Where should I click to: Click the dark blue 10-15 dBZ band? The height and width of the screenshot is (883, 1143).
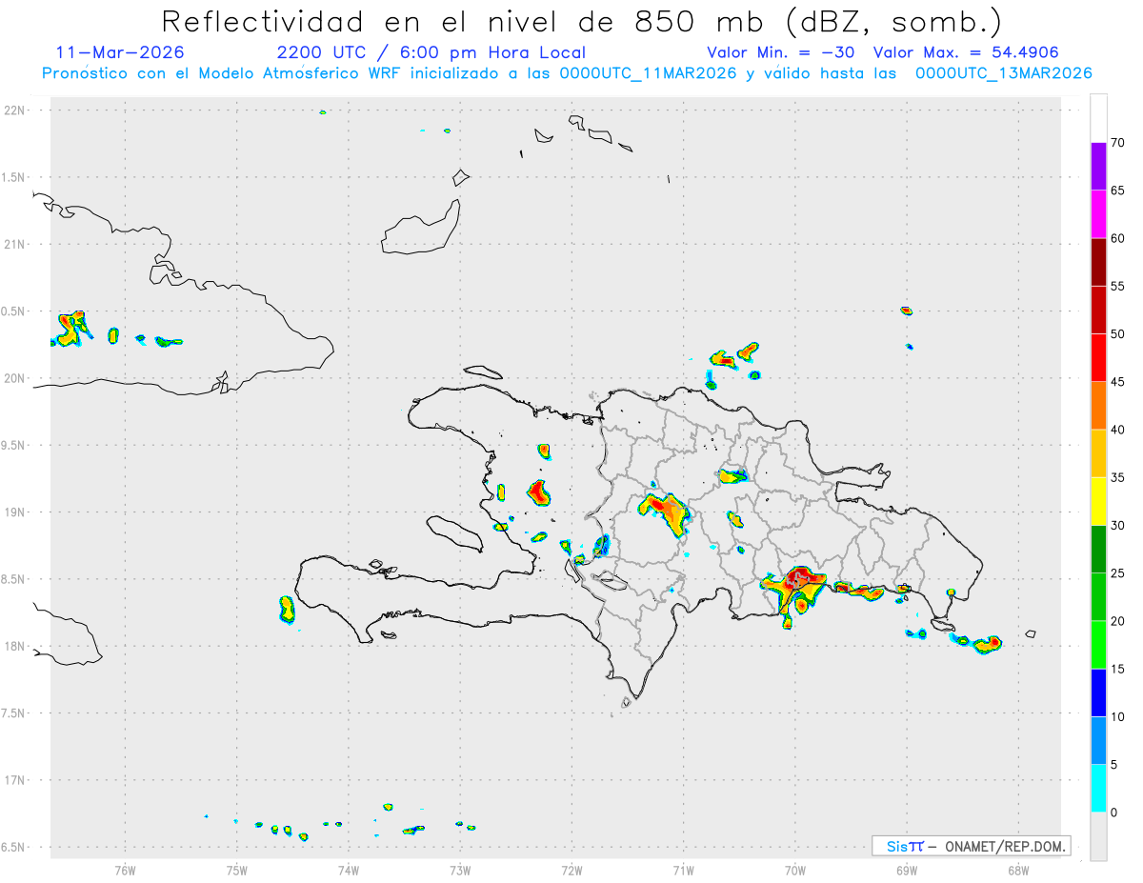coord(1098,692)
